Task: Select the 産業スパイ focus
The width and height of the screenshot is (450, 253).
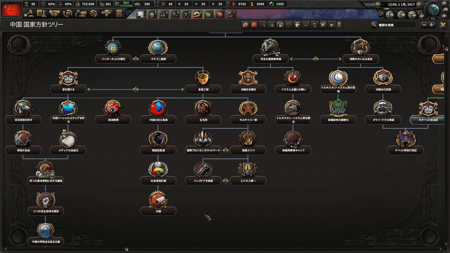Action: (248, 143)
